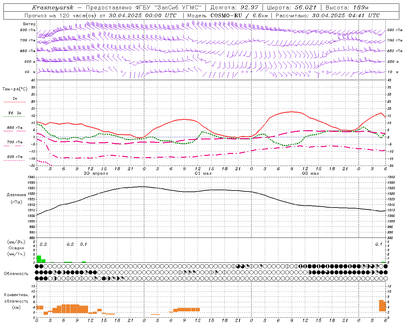Click the 'Конвективн.' convective cloud label
Viewport: 404px width, 323px height.
coord(16,295)
